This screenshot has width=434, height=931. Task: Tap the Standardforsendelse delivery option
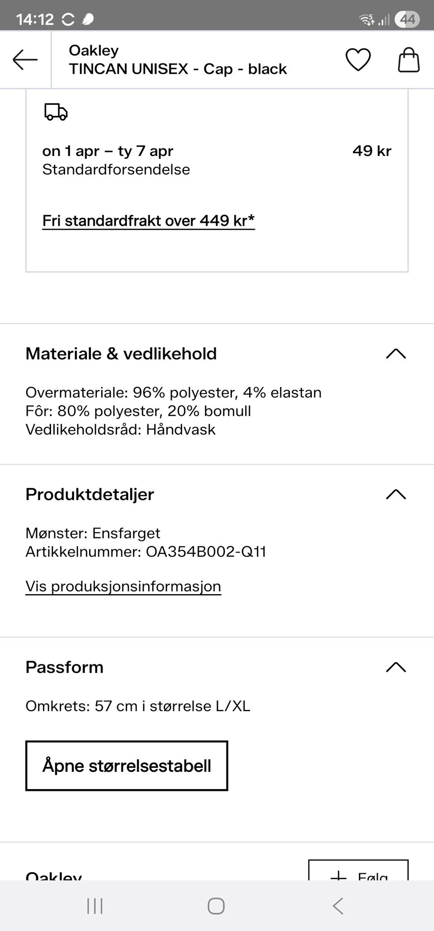click(116, 170)
